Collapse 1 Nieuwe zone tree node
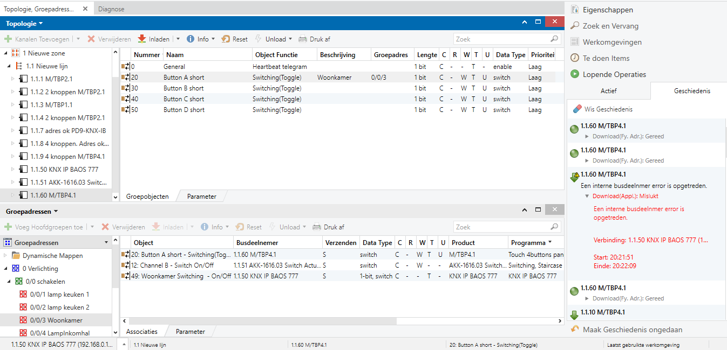Image resolution: width=727 pixels, height=350 pixels. (x=6, y=53)
